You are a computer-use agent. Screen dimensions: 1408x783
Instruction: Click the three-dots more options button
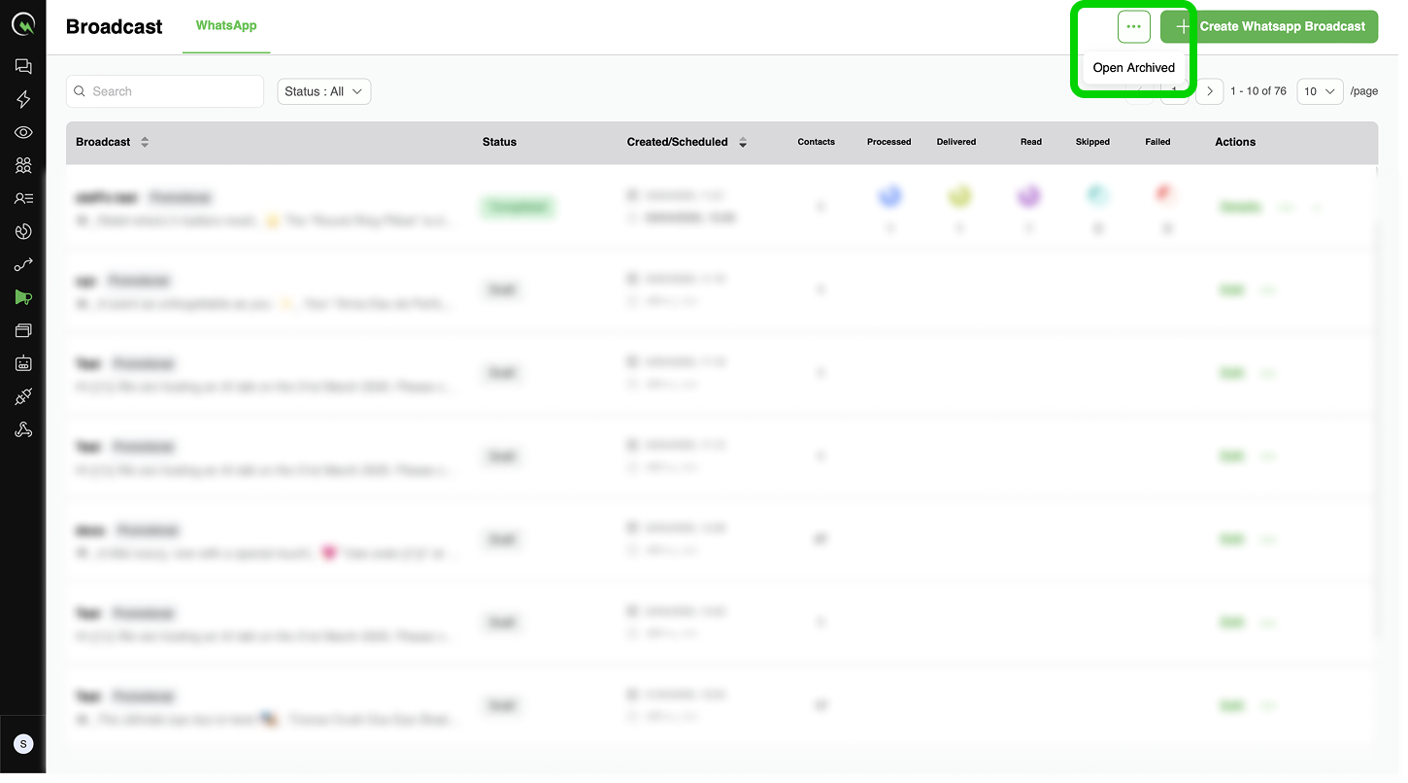click(x=1133, y=26)
